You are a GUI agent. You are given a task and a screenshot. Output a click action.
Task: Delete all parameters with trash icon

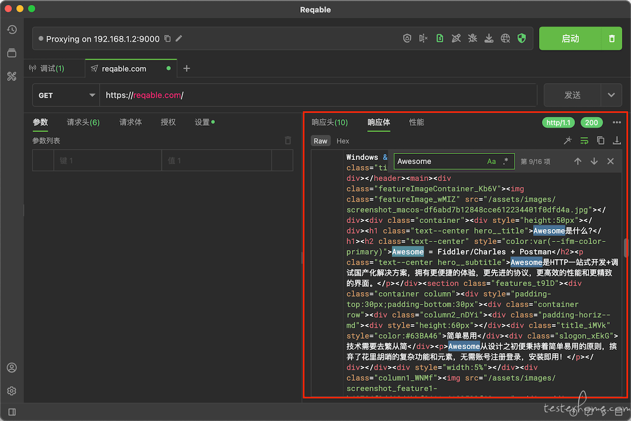[288, 140]
